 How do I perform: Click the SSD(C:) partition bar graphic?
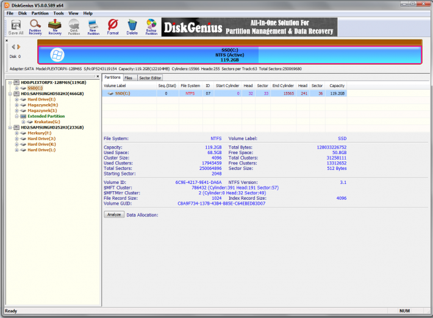click(x=230, y=55)
